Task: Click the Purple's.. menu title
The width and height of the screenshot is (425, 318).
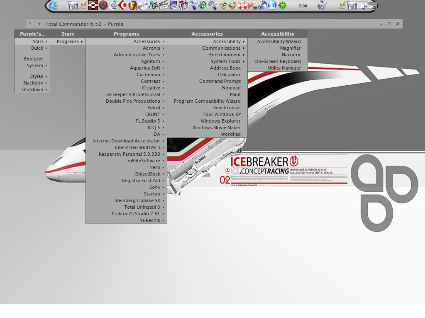Action: [x=32, y=34]
